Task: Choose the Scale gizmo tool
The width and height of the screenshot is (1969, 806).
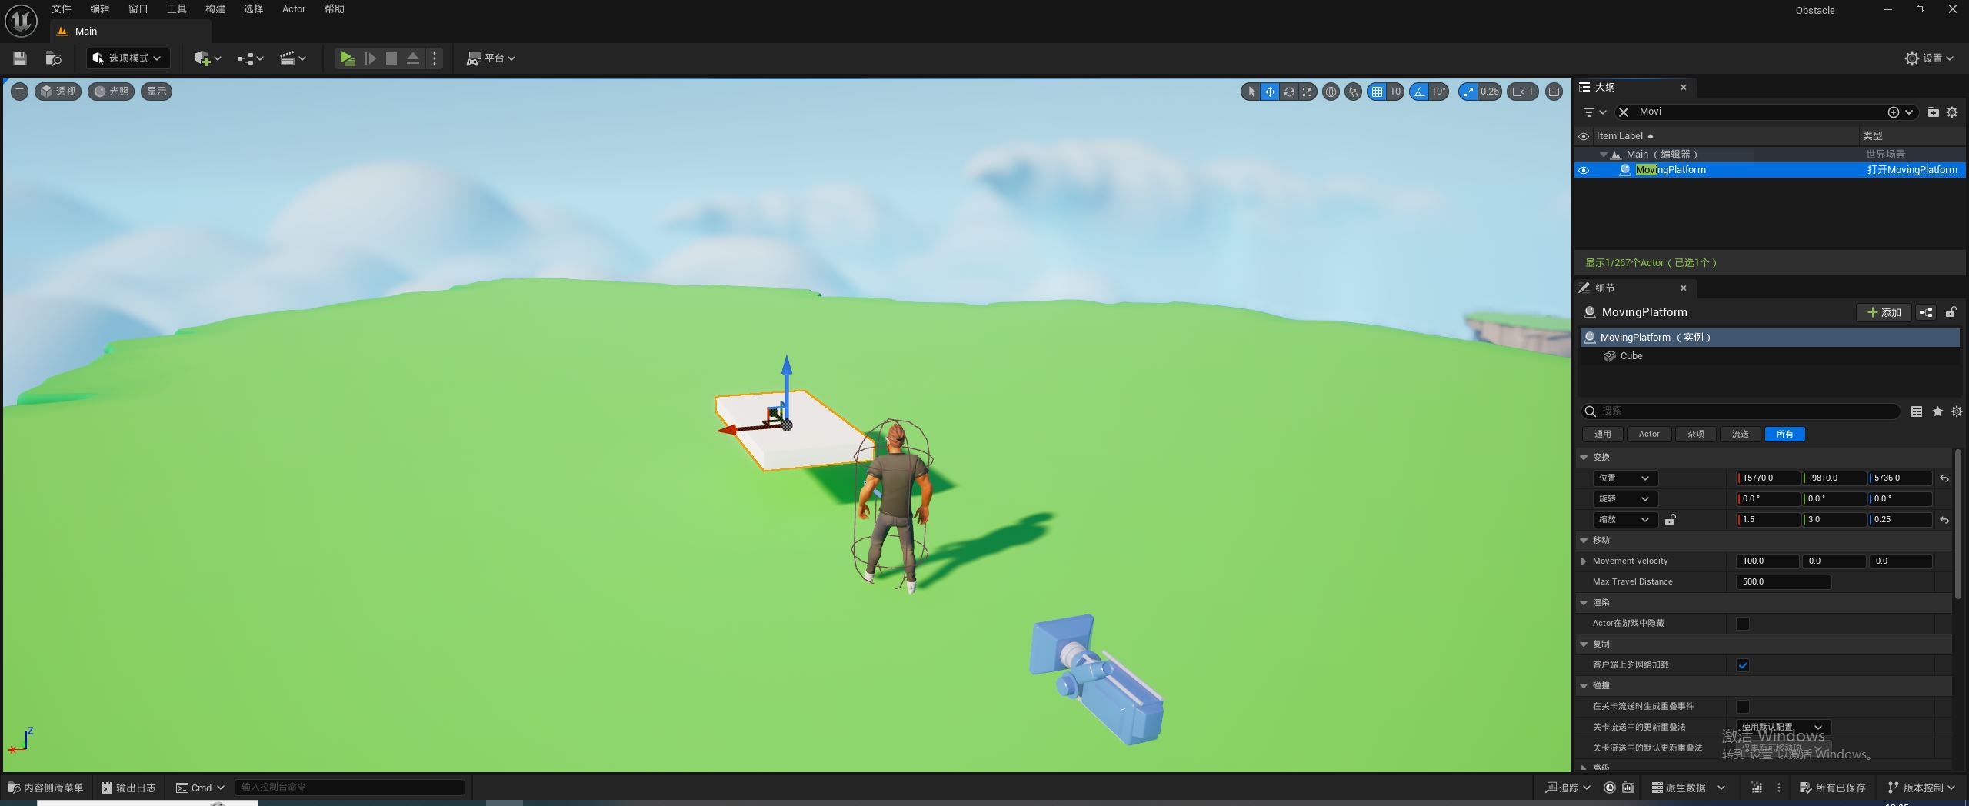Action: (x=1308, y=92)
